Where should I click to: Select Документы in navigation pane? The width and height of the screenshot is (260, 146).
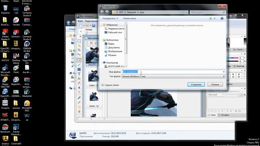[112, 47]
